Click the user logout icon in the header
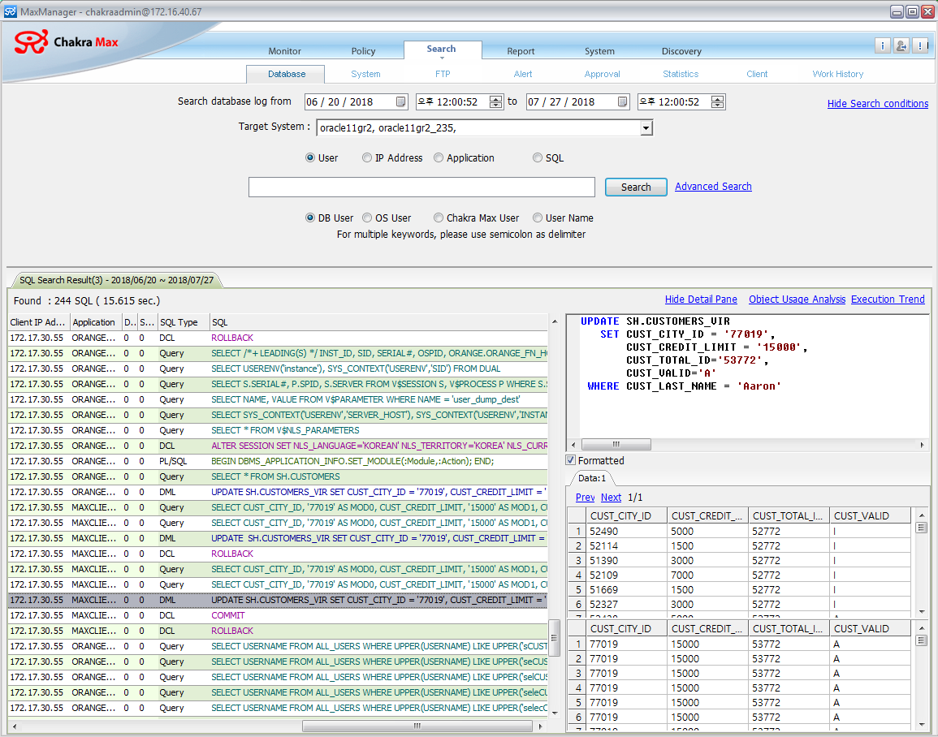 click(x=901, y=45)
